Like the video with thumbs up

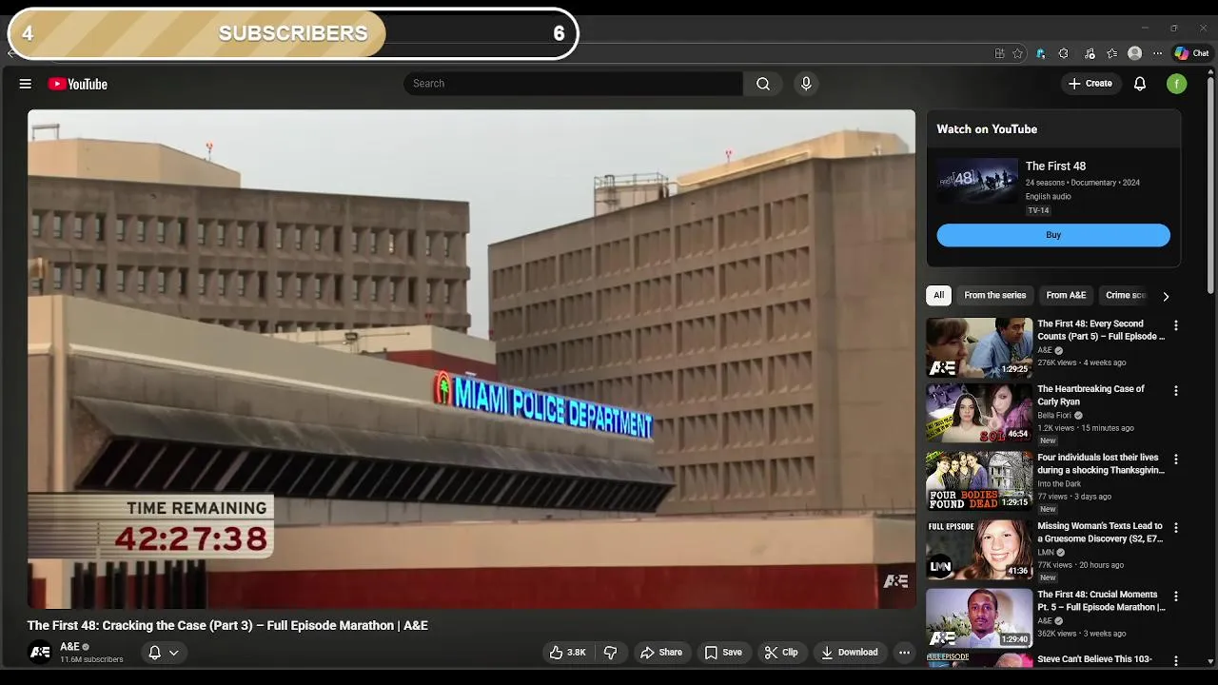(567, 653)
